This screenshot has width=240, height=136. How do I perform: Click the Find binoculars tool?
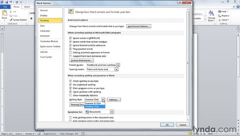coord(223,11)
